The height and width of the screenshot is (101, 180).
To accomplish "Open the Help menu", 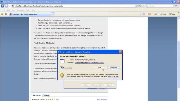I will (x=33, y=10).
